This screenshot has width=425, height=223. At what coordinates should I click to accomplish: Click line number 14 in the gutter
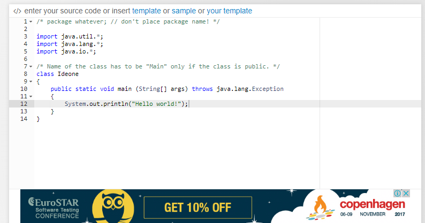click(24, 119)
